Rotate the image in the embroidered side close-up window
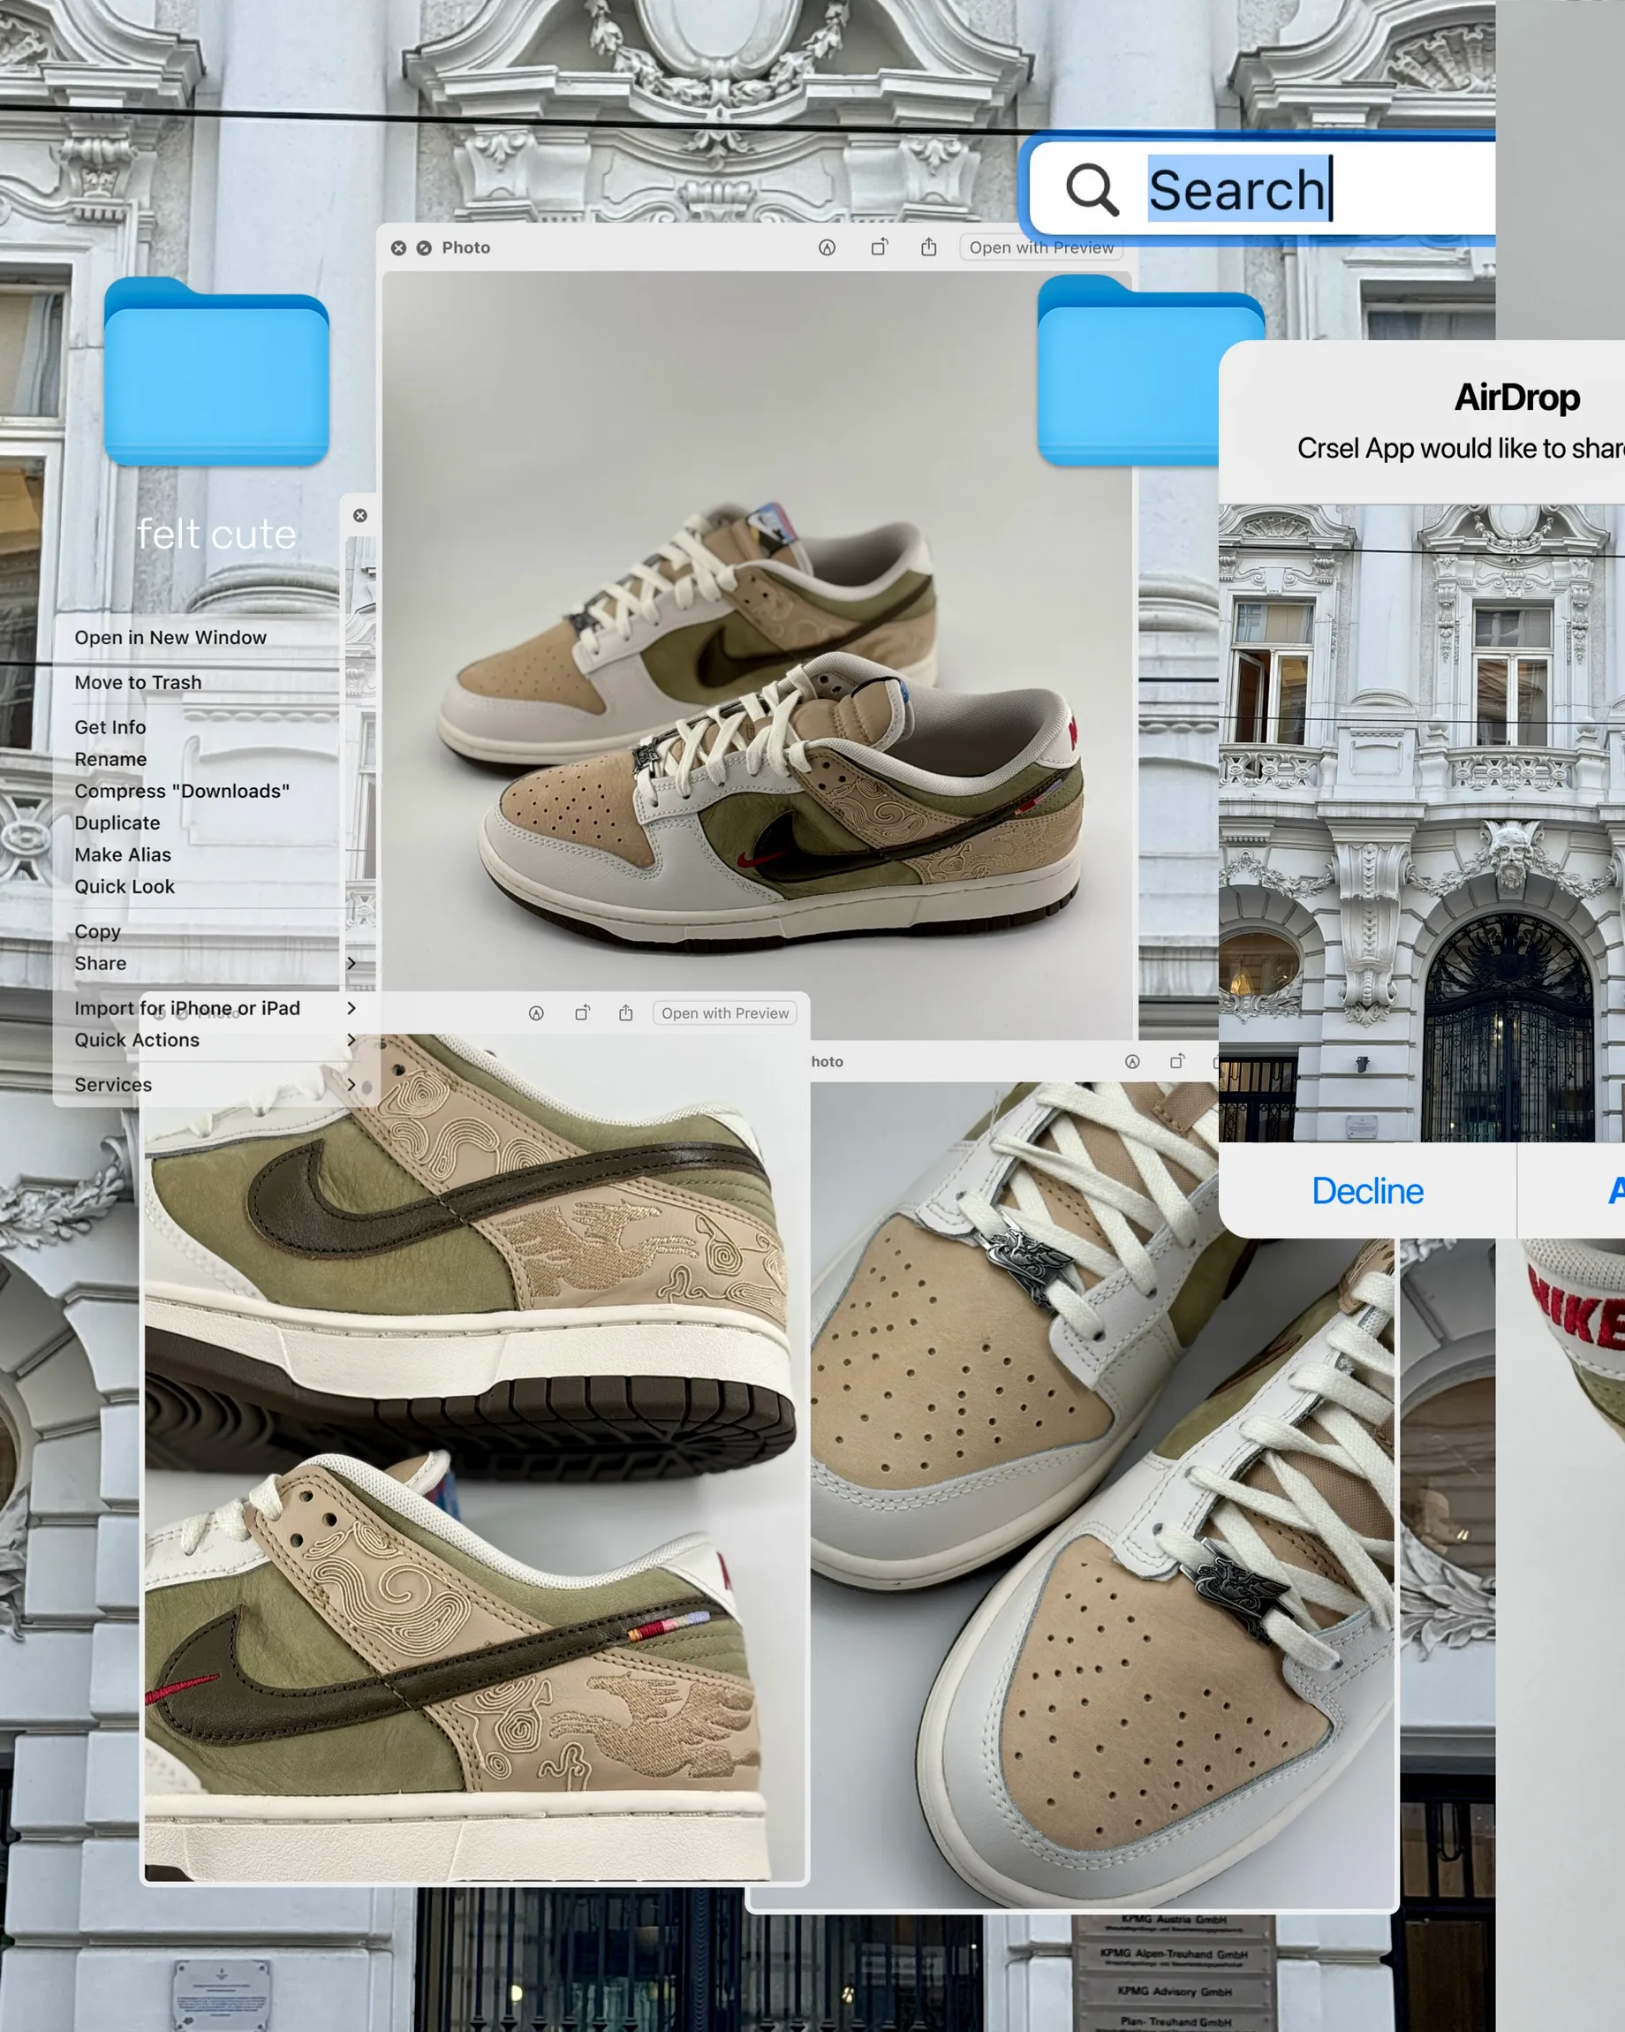The height and width of the screenshot is (2032, 1625). (582, 1013)
